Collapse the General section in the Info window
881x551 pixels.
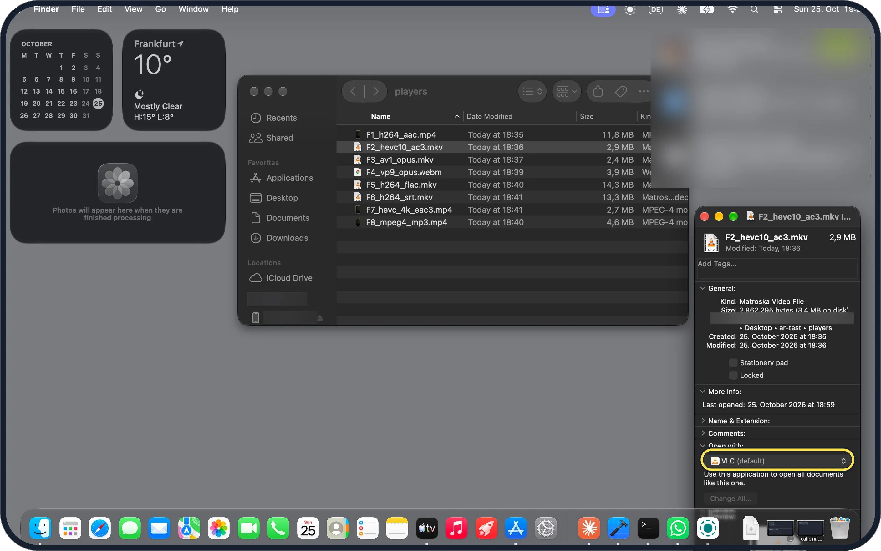pyautogui.click(x=703, y=288)
